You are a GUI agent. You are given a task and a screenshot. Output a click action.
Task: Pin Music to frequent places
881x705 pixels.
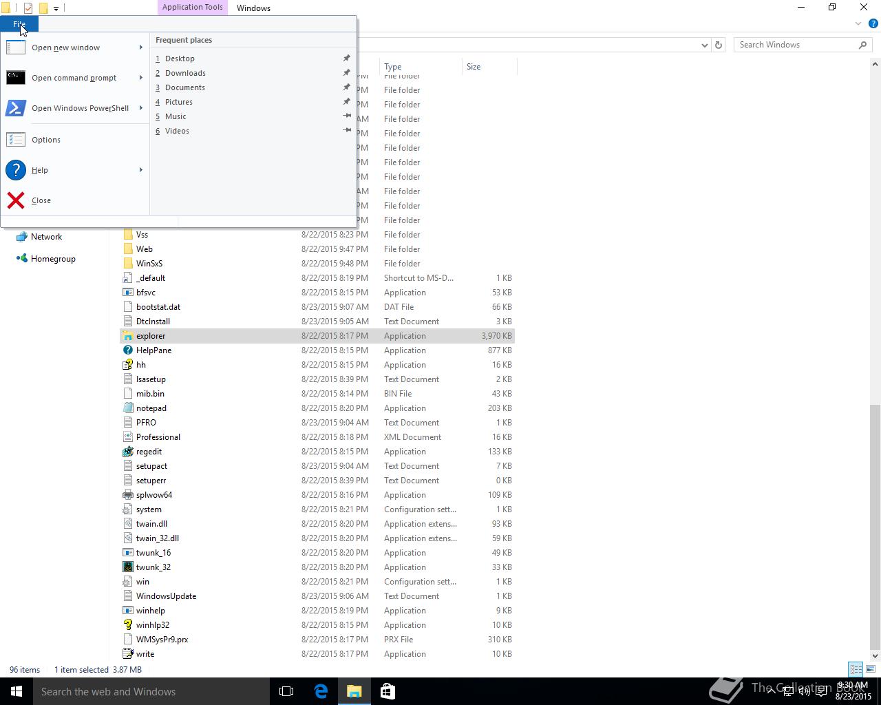click(x=347, y=116)
